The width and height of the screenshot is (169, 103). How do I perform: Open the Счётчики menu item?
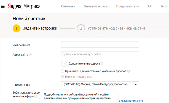click(68, 6)
